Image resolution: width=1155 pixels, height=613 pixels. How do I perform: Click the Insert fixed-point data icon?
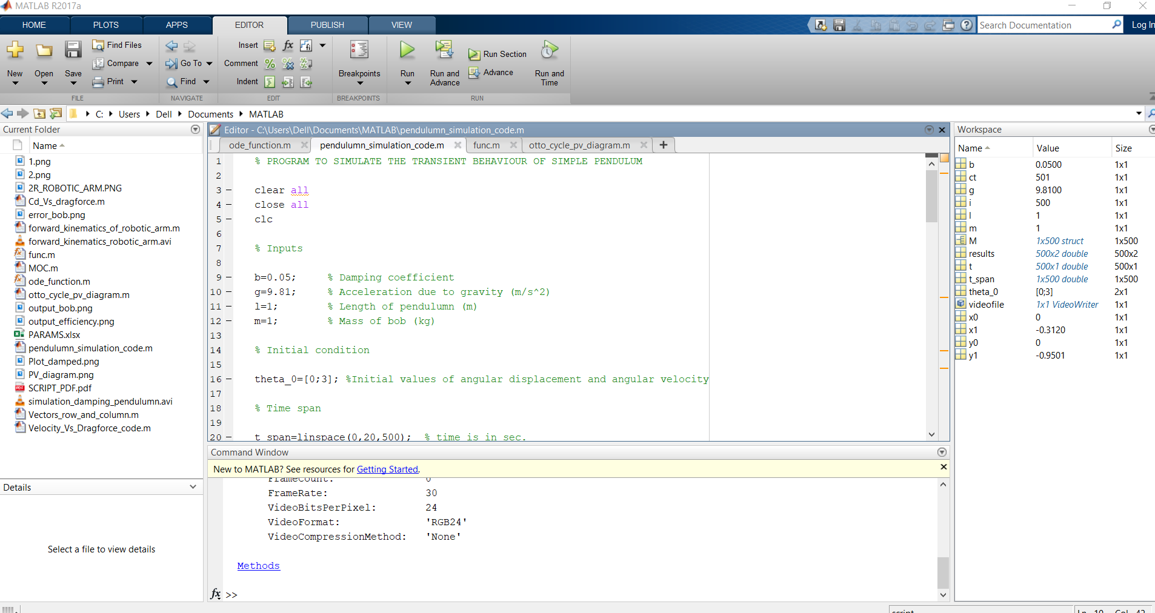[306, 45]
